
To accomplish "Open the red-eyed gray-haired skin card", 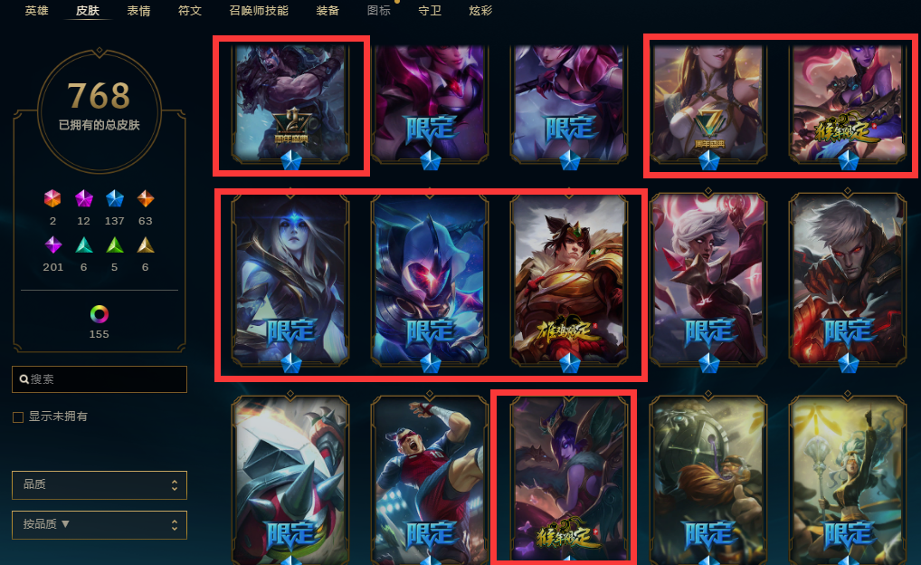I will tap(847, 279).
